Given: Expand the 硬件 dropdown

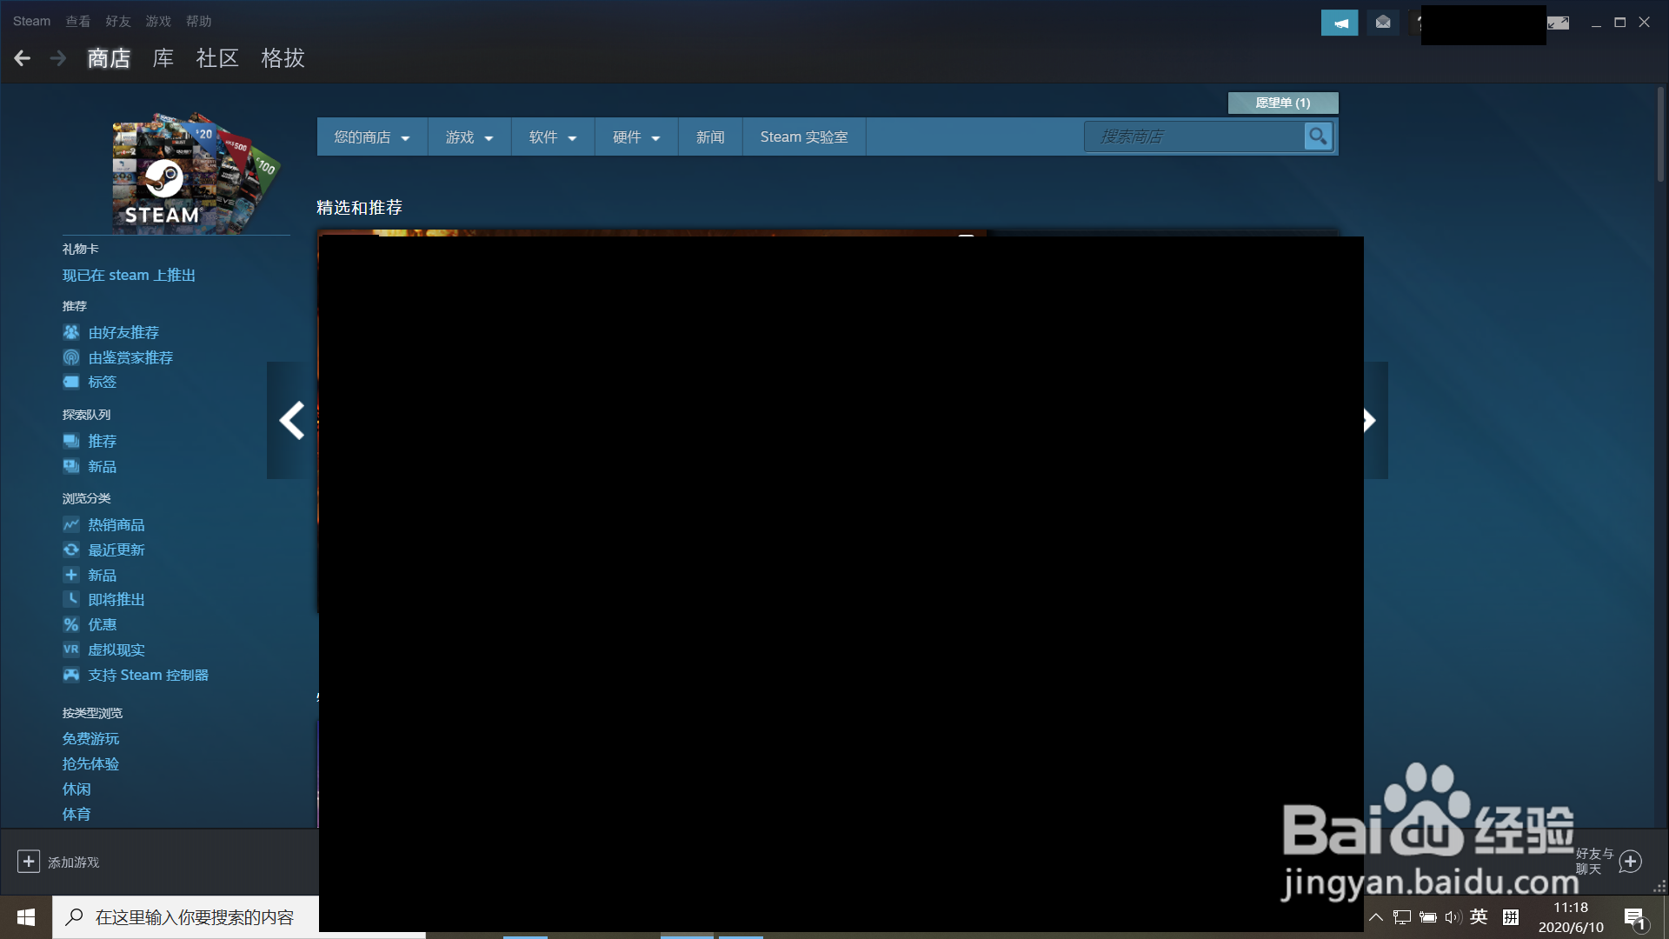Looking at the screenshot, I should tap(636, 137).
